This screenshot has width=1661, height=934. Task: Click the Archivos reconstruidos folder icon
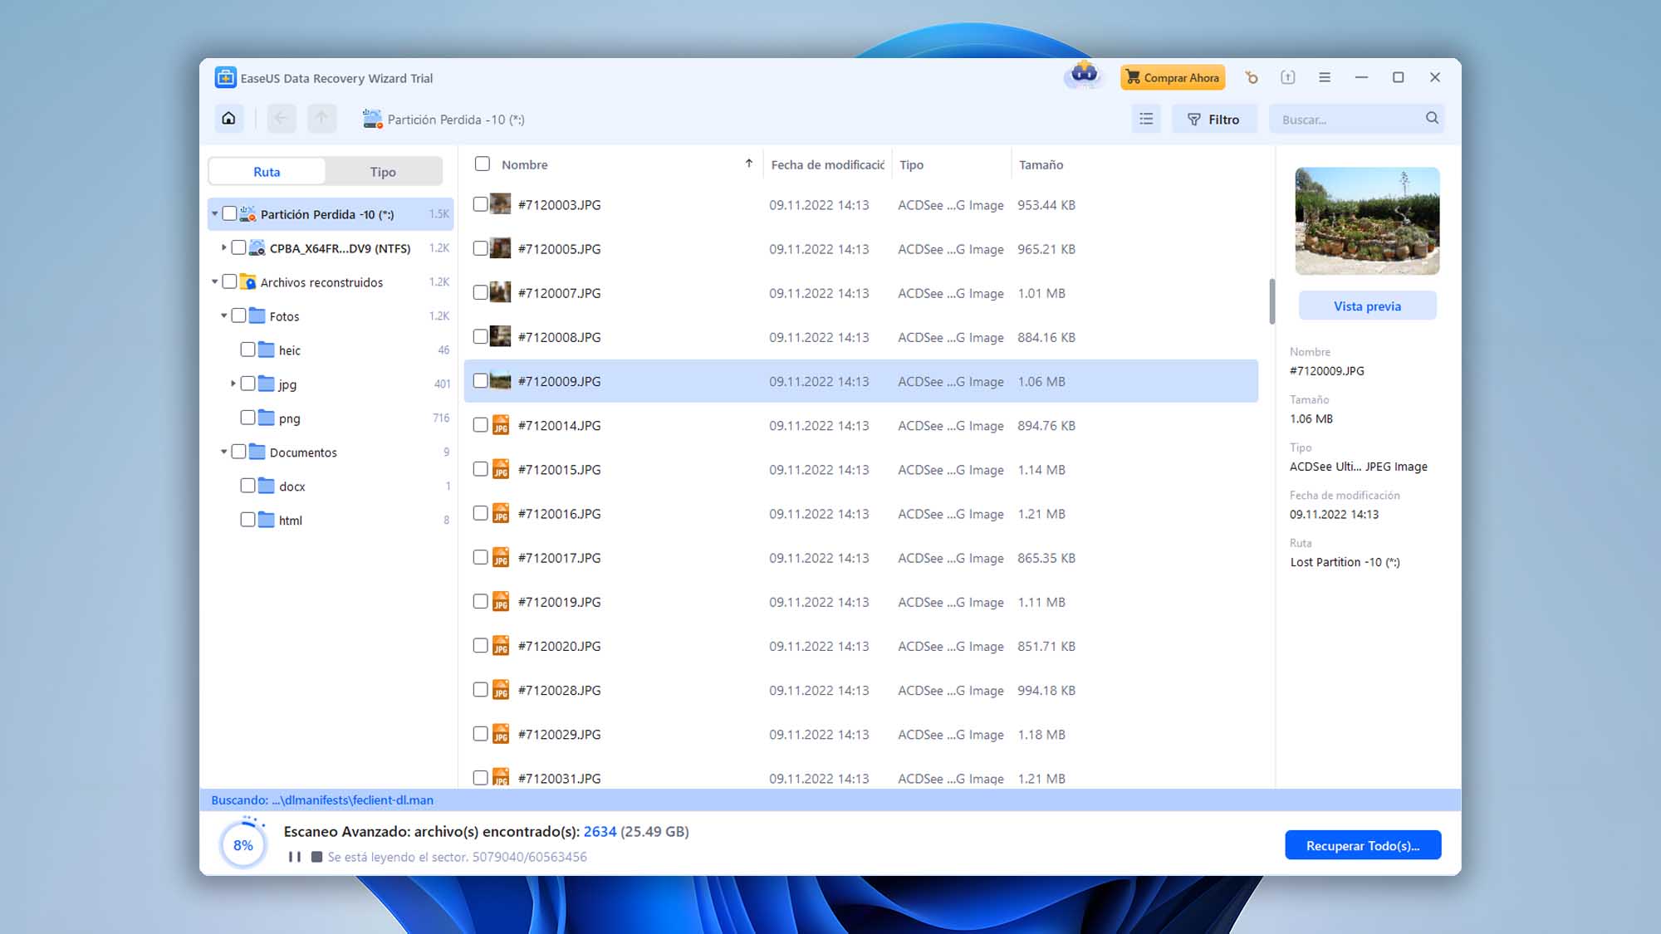click(248, 281)
